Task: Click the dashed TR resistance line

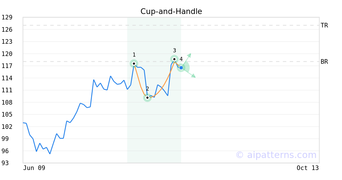Action: point(171,25)
